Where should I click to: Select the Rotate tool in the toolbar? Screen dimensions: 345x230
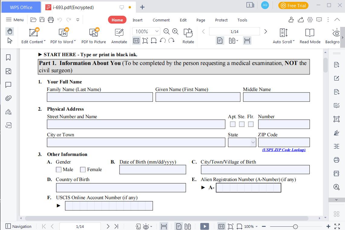click(x=188, y=35)
